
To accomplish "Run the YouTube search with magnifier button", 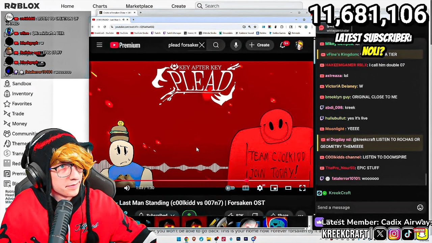I will tap(216, 45).
